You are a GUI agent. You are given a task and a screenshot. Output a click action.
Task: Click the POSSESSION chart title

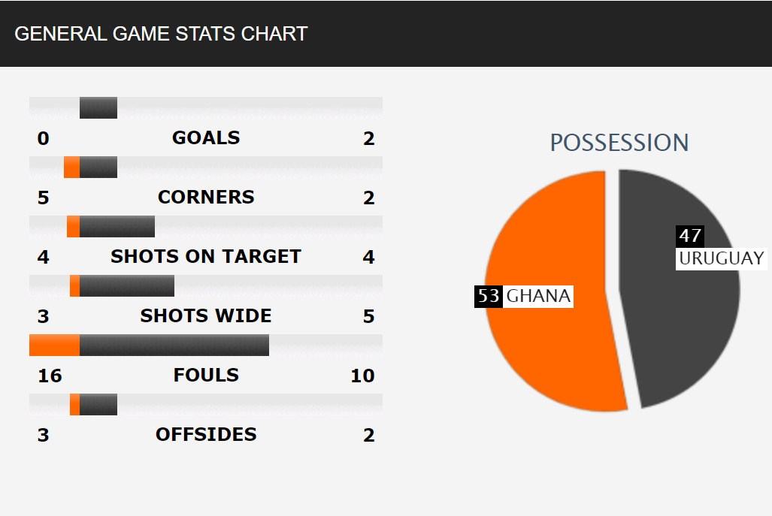619,143
